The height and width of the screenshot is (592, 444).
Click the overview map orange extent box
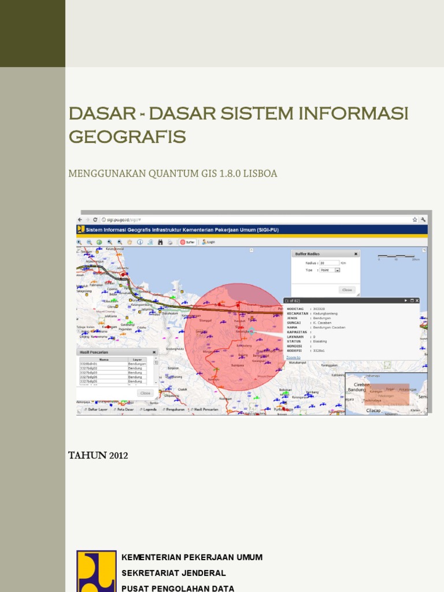[x=387, y=394]
